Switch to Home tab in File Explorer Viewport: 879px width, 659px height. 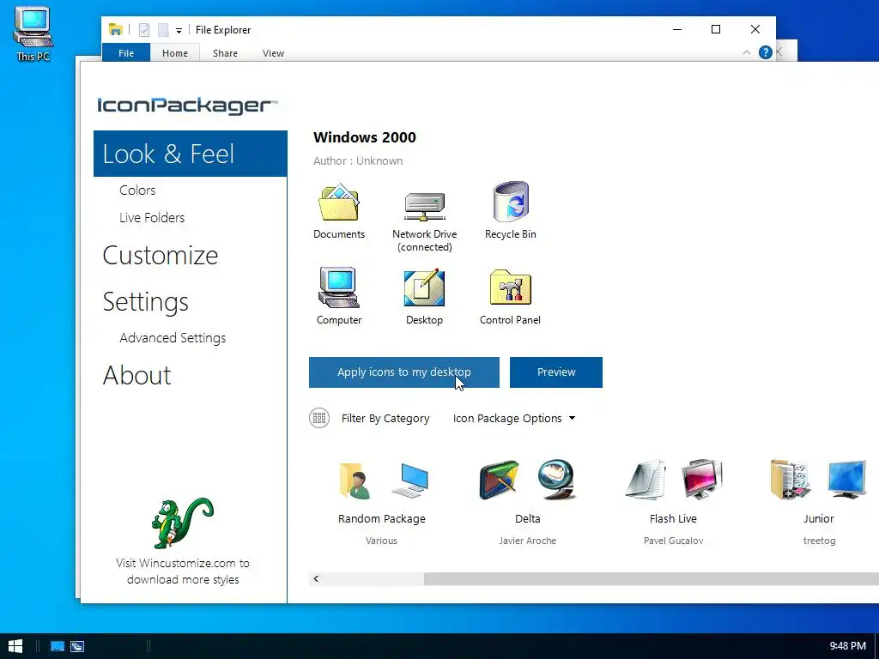click(175, 52)
